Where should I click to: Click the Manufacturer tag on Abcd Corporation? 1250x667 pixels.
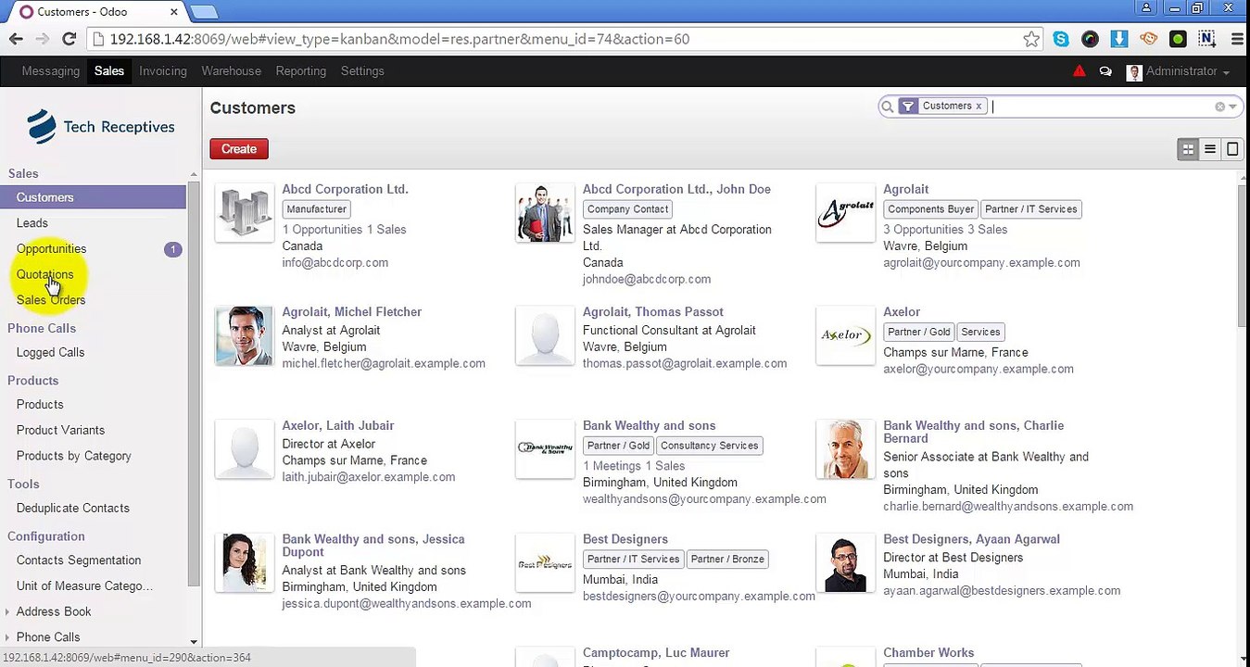[317, 209]
